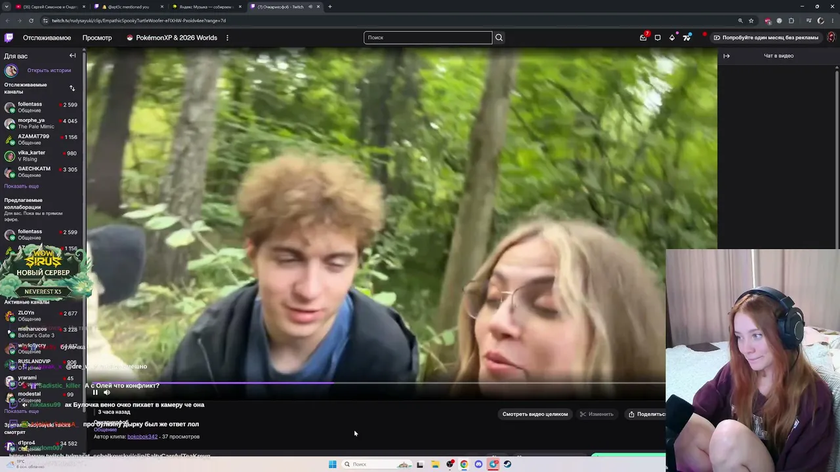Image resolution: width=840 pixels, height=472 pixels.
Task: Open the Twitch home logo
Action: tap(9, 38)
